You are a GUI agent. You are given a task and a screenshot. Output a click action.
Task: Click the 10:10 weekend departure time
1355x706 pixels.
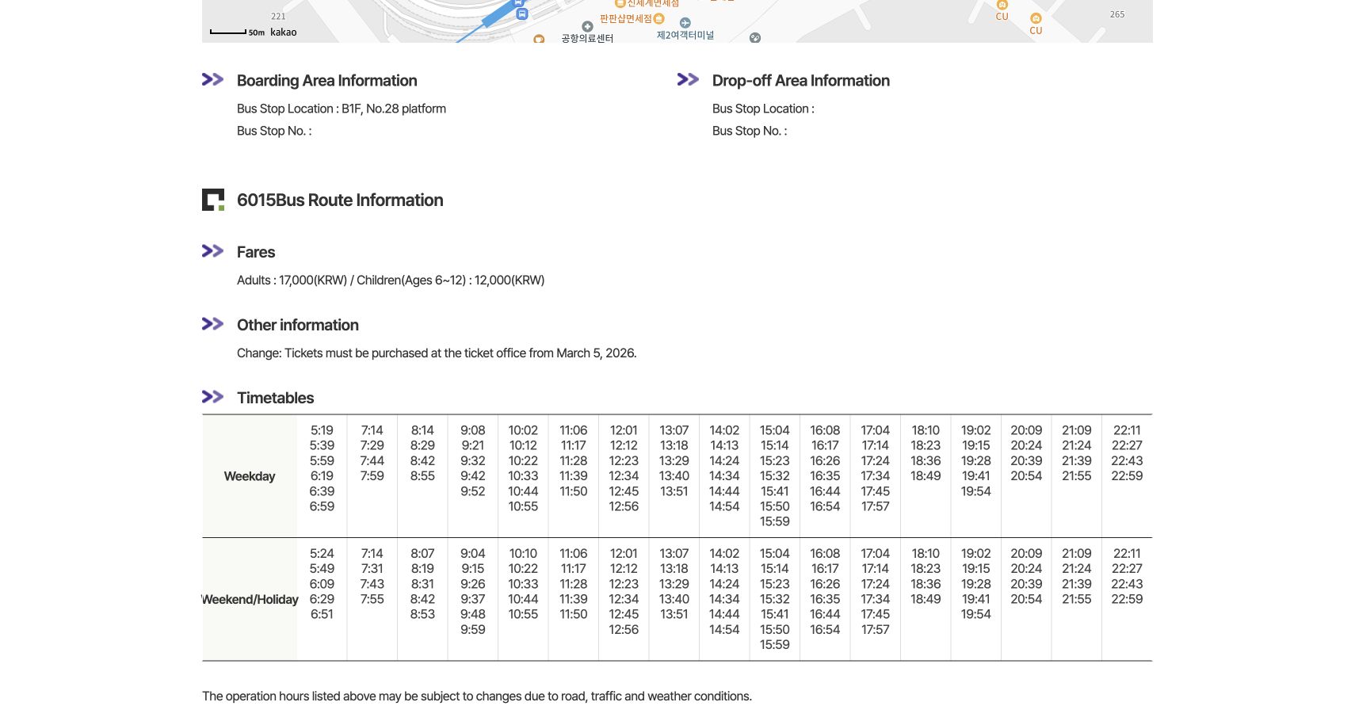(523, 553)
